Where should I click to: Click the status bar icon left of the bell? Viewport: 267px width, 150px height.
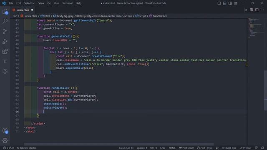click(256, 148)
